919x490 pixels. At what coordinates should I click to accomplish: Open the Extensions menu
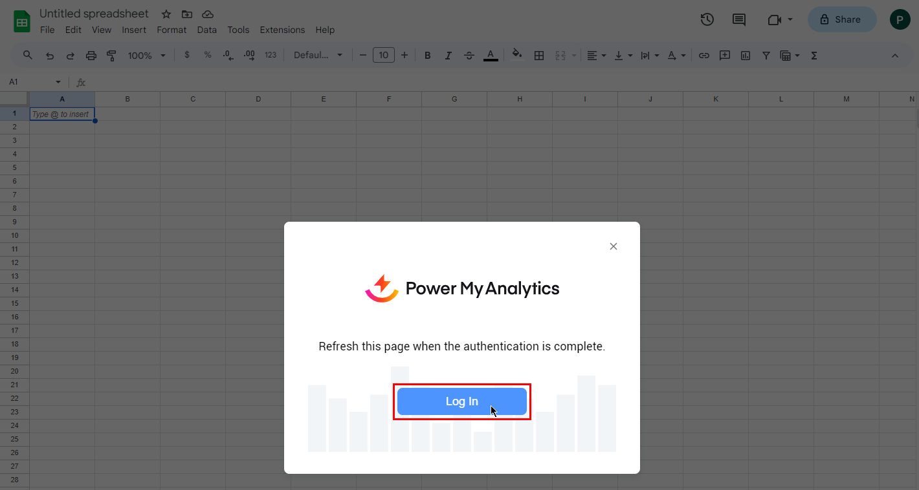[x=282, y=30]
